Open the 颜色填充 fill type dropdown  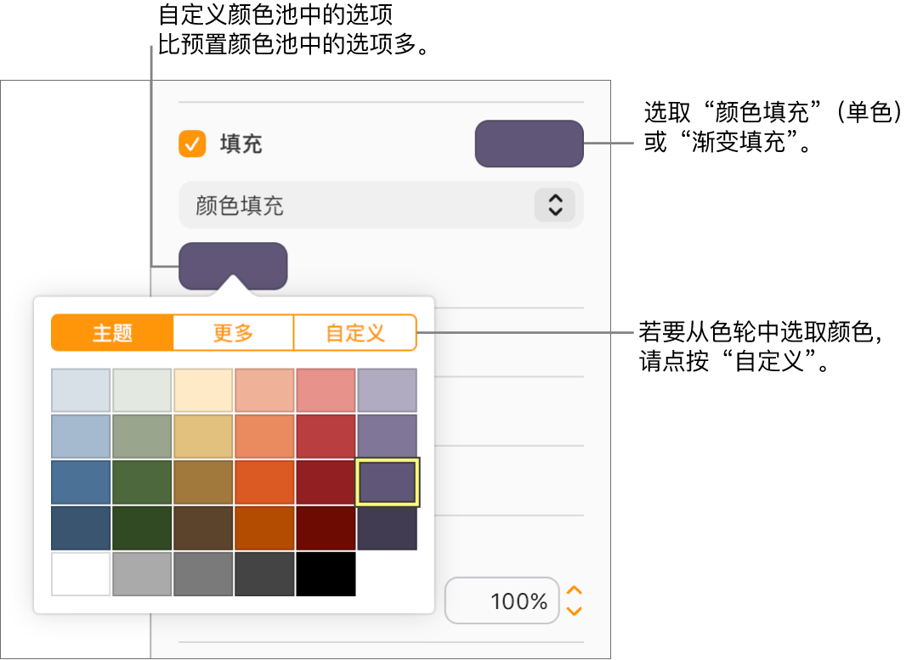coord(377,205)
